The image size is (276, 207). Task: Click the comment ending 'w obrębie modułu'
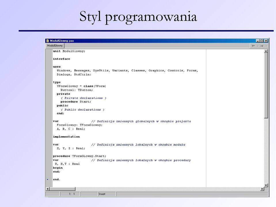point(138,145)
